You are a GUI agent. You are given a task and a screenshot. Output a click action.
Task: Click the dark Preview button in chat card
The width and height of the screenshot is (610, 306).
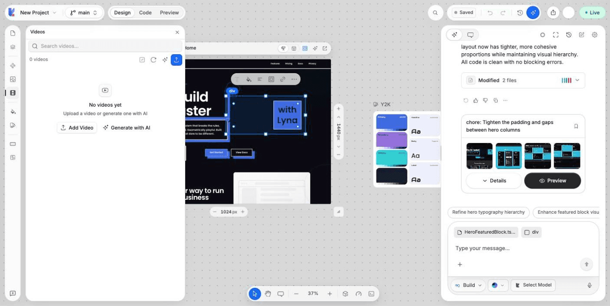tap(552, 181)
